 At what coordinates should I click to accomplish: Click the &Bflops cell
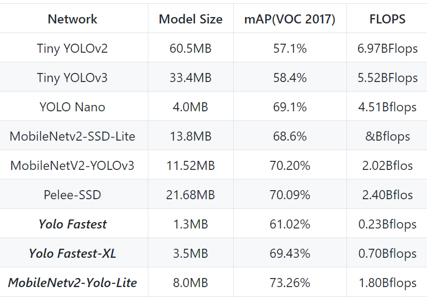tap(388, 136)
